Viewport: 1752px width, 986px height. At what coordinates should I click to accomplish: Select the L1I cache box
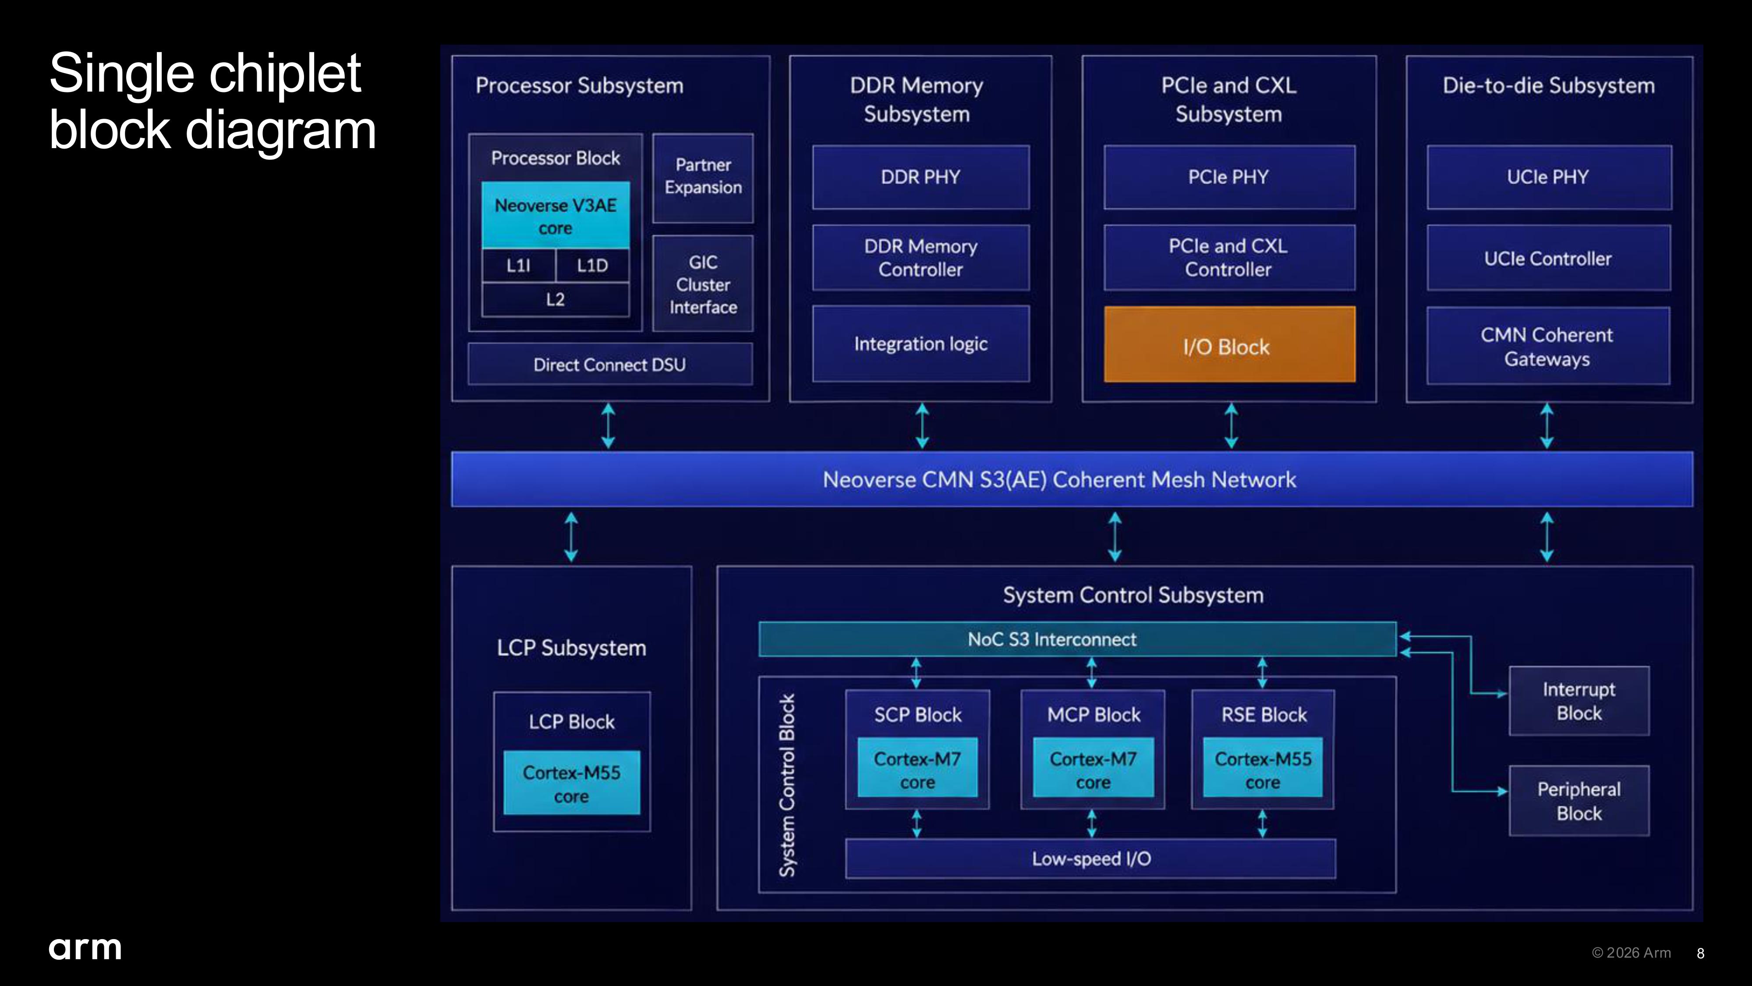tap(519, 266)
